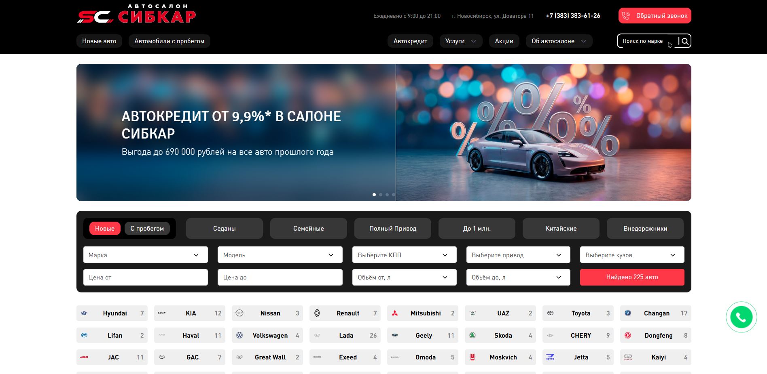The image size is (767, 374).
Task: Click the Lada brand logo icon
Action: [x=317, y=335]
